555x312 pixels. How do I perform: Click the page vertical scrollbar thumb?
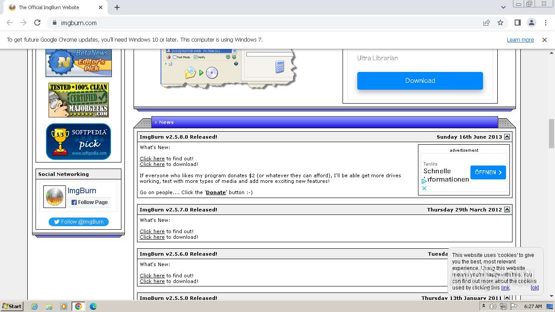coord(552,133)
